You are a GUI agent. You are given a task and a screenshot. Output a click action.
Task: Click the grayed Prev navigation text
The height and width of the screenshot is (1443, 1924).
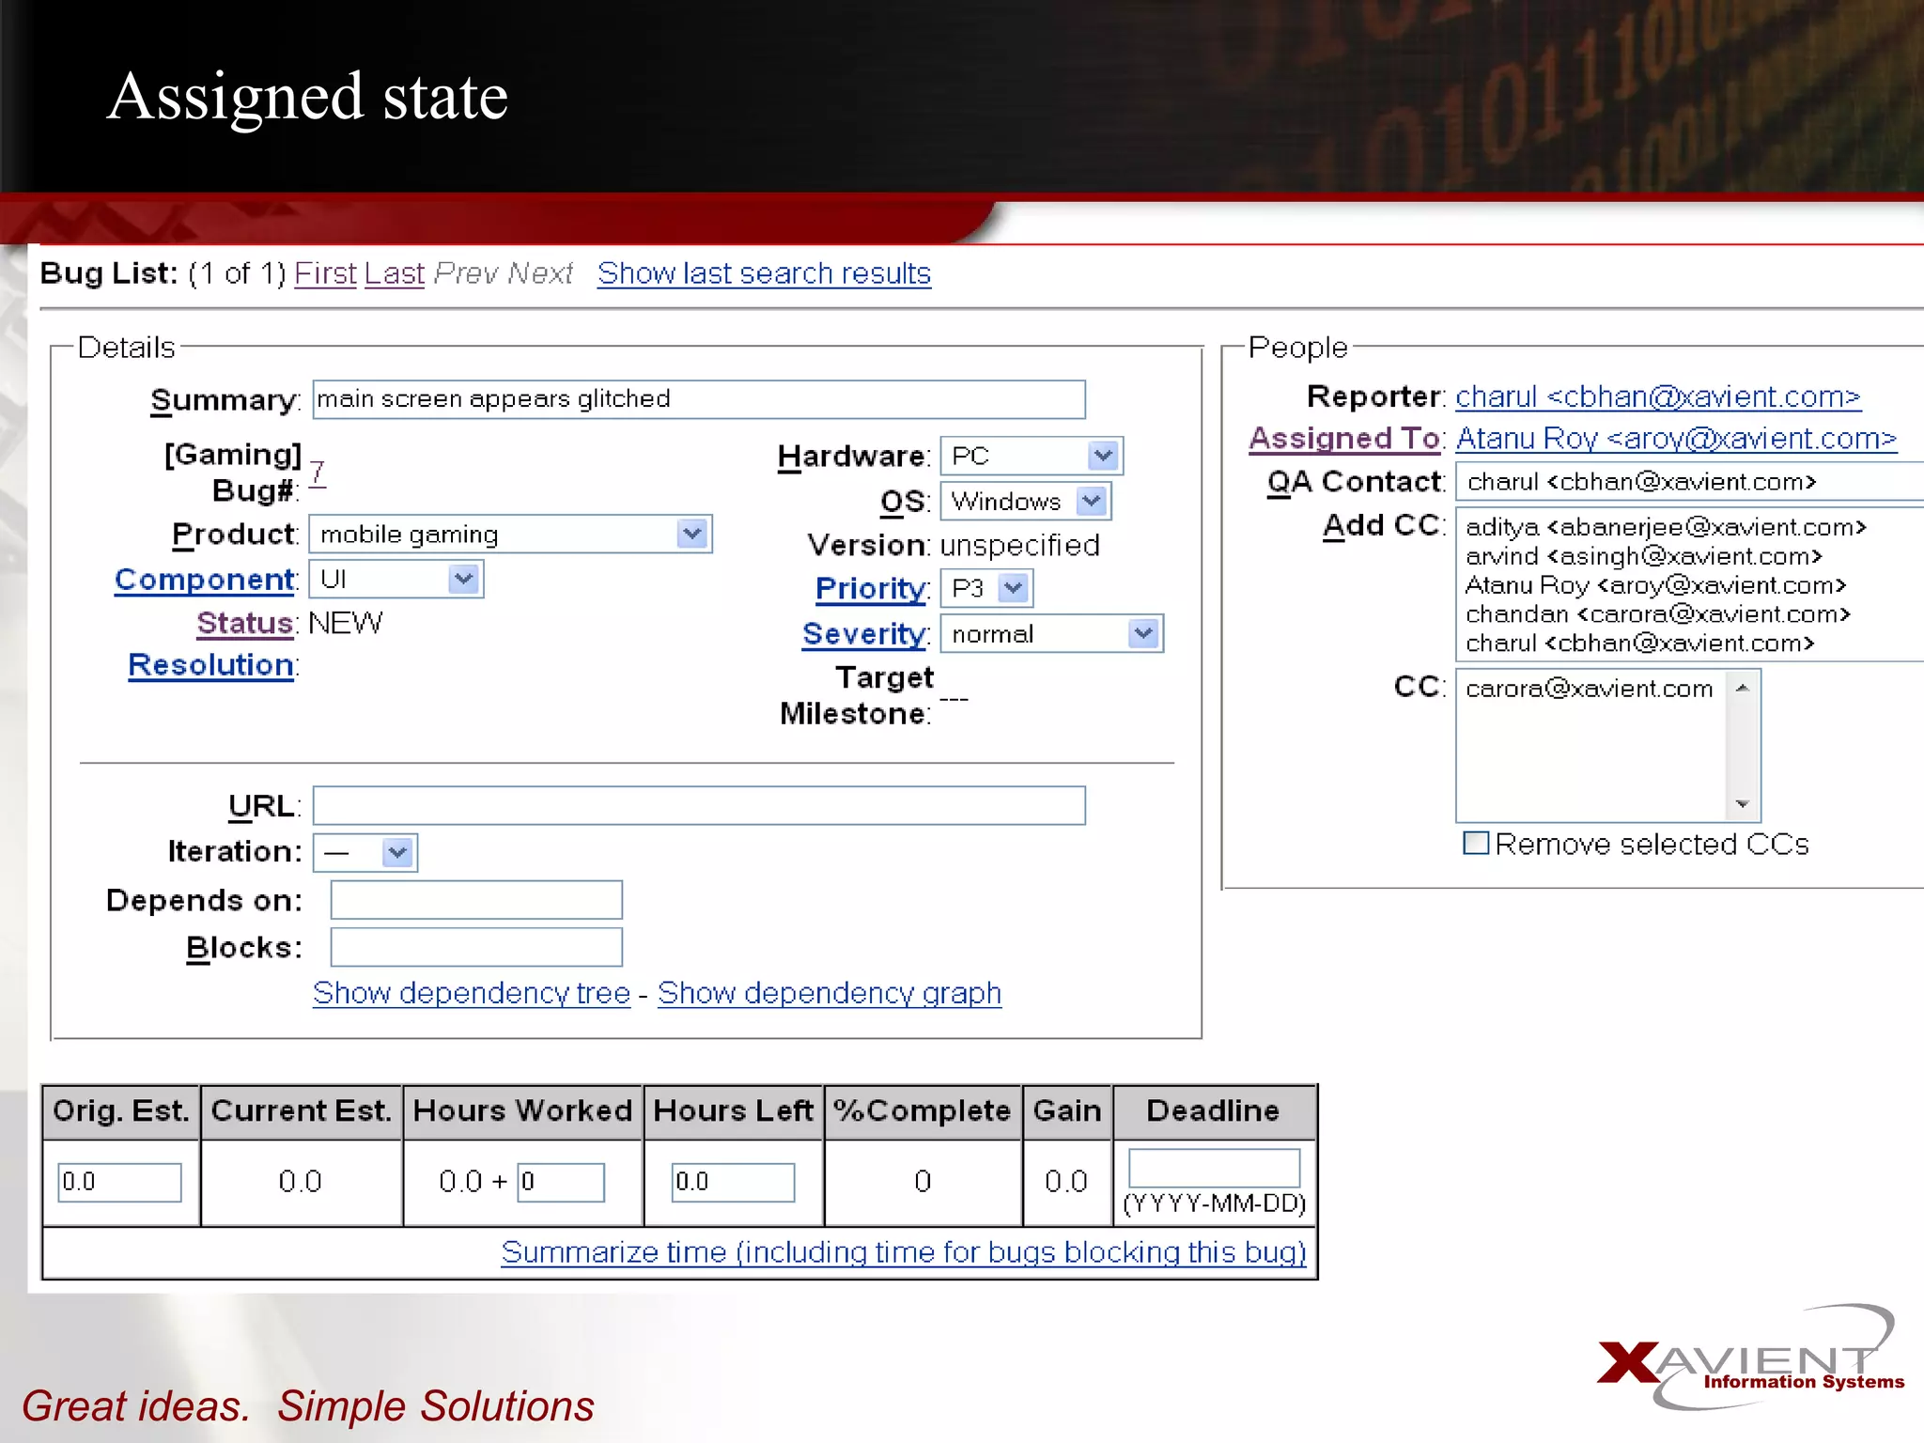(466, 273)
